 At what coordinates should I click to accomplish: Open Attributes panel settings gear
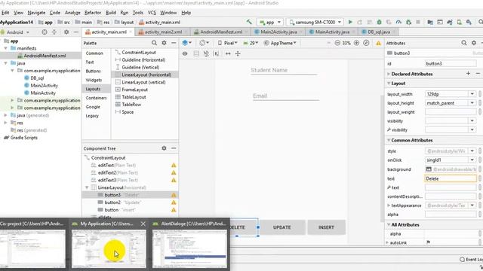[474, 43]
